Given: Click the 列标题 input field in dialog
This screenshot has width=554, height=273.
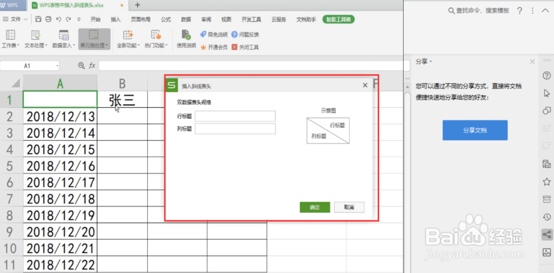Looking at the screenshot, I should pyautogui.click(x=235, y=129).
